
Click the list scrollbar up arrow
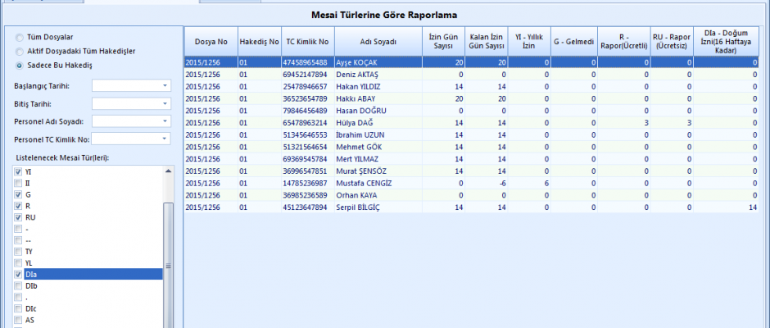(x=169, y=171)
